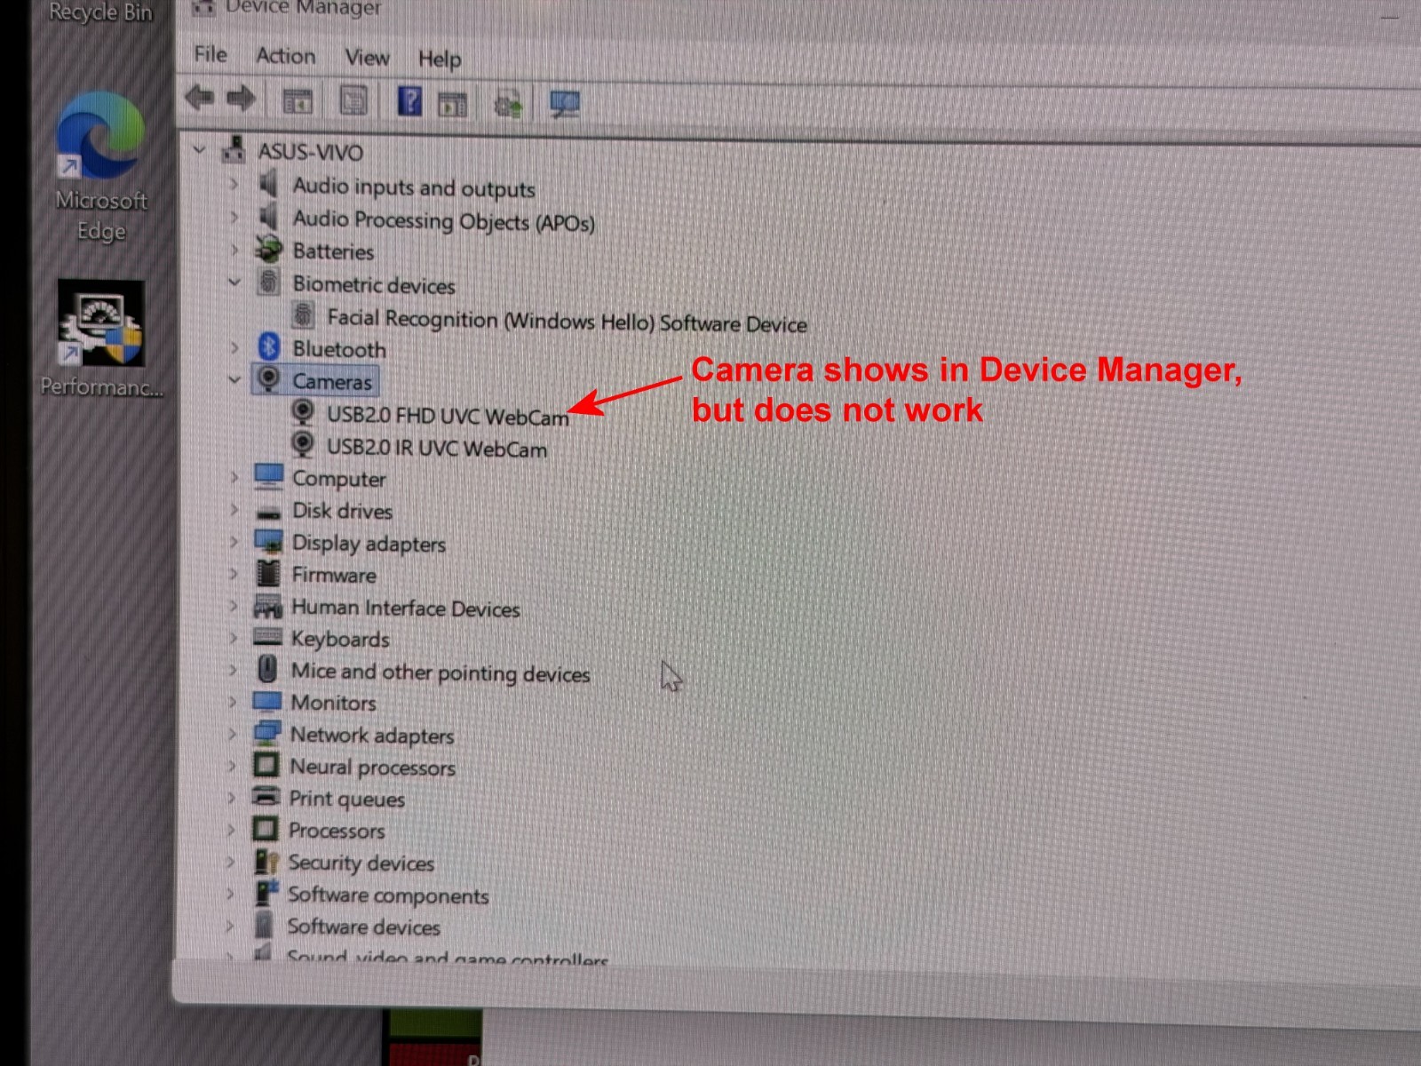Select ASUS-VIVO computer icon
The image size is (1421, 1066).
click(x=234, y=149)
